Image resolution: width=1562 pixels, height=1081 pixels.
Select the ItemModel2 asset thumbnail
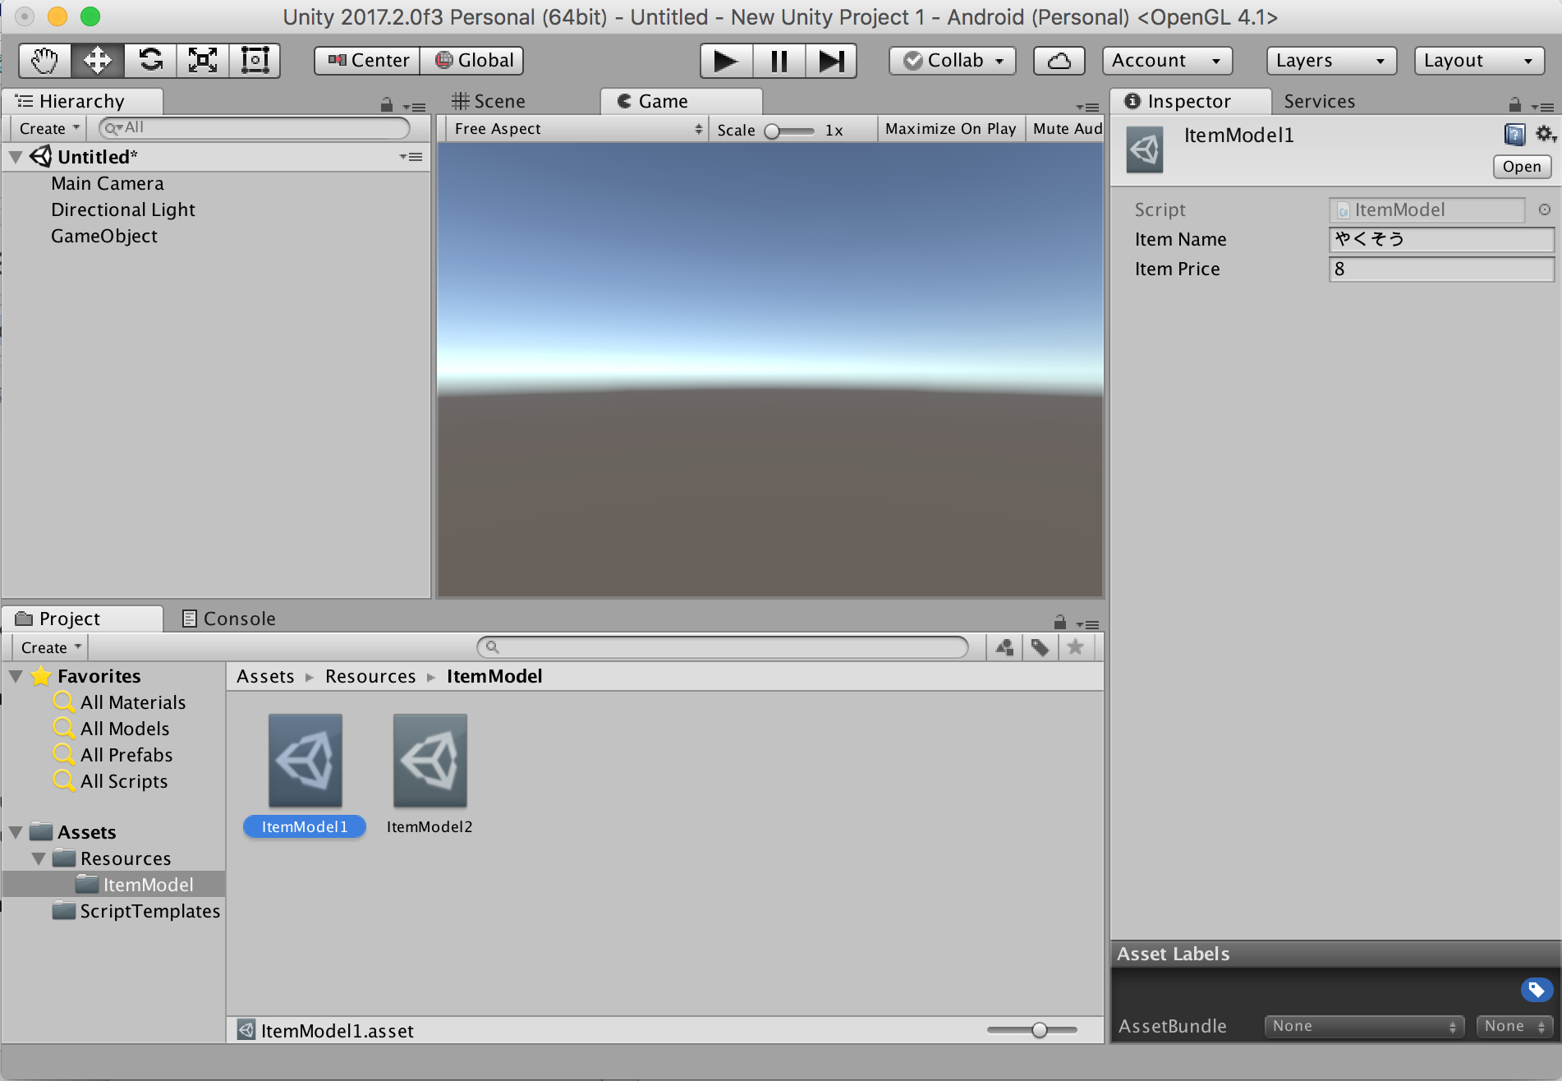(430, 760)
